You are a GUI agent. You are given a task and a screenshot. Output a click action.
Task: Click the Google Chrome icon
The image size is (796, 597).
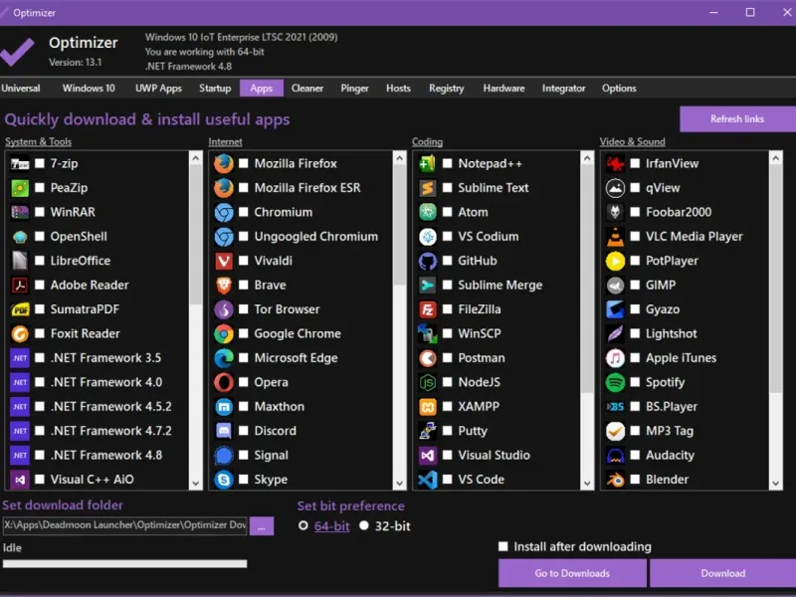coord(223,333)
